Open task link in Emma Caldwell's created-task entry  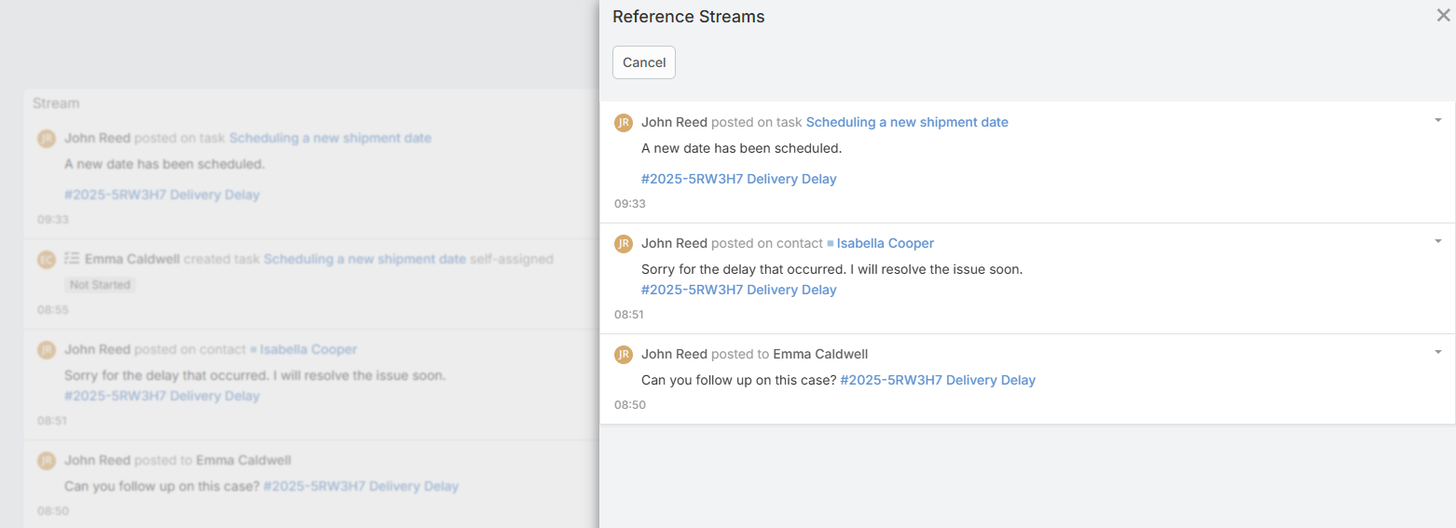tap(364, 259)
